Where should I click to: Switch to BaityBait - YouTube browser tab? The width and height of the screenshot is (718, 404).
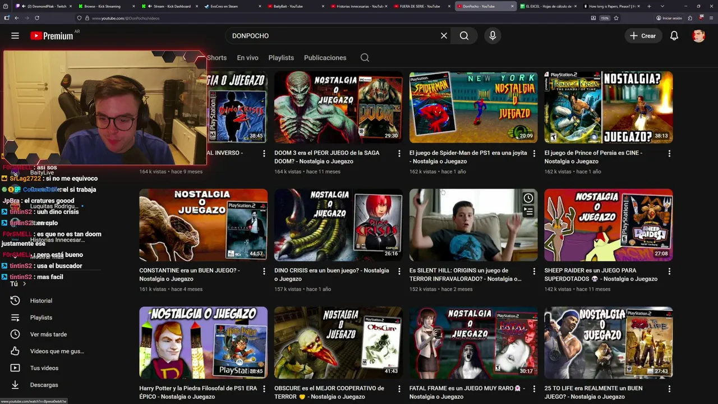pyautogui.click(x=296, y=6)
